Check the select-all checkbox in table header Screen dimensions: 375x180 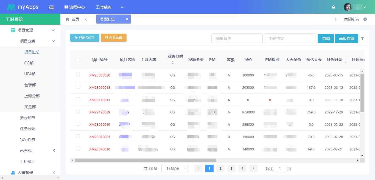pyautogui.click(x=78, y=60)
